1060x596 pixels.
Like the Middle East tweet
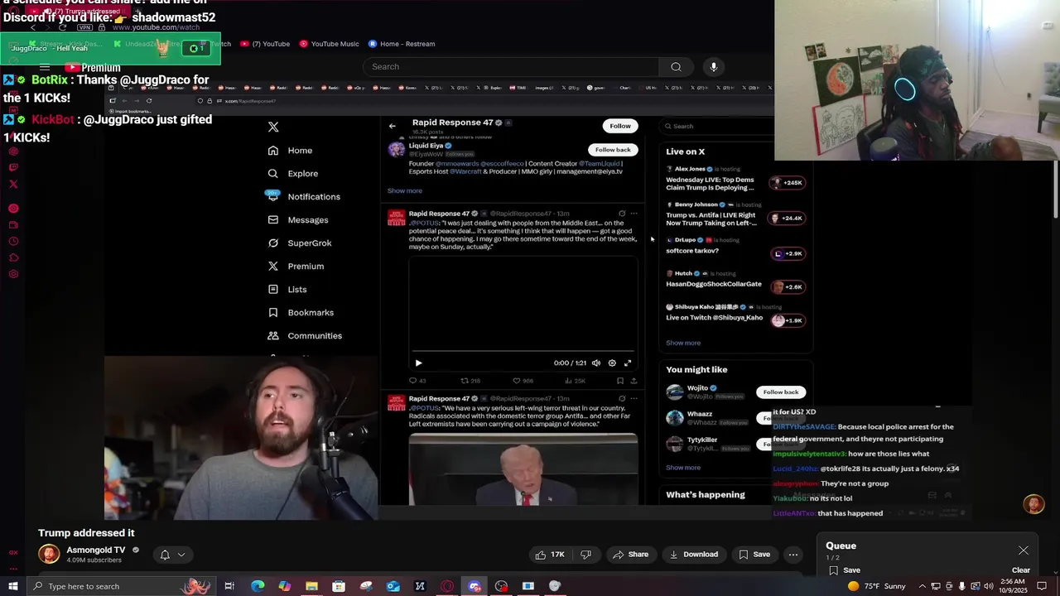(x=522, y=381)
